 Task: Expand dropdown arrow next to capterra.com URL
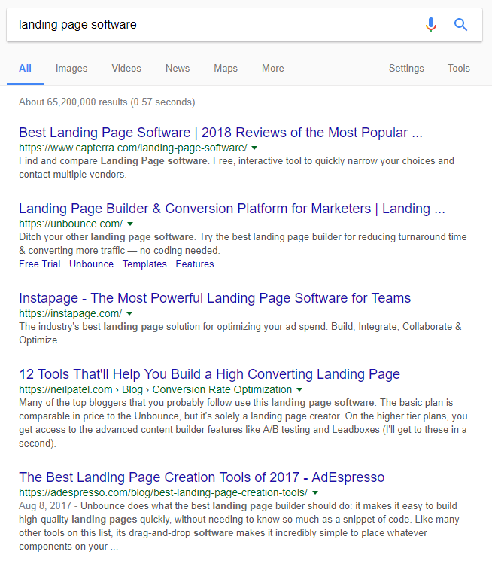[x=254, y=148]
